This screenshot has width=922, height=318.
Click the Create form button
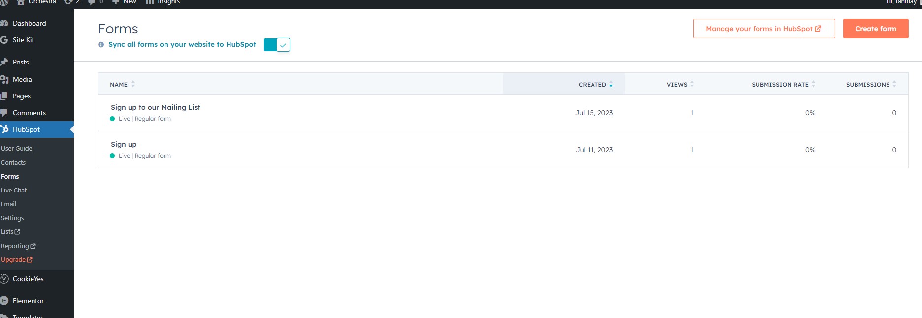(876, 29)
